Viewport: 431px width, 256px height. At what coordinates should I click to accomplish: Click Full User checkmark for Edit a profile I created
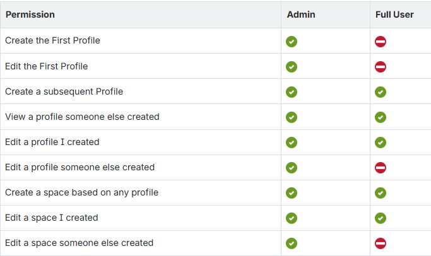tap(380, 143)
